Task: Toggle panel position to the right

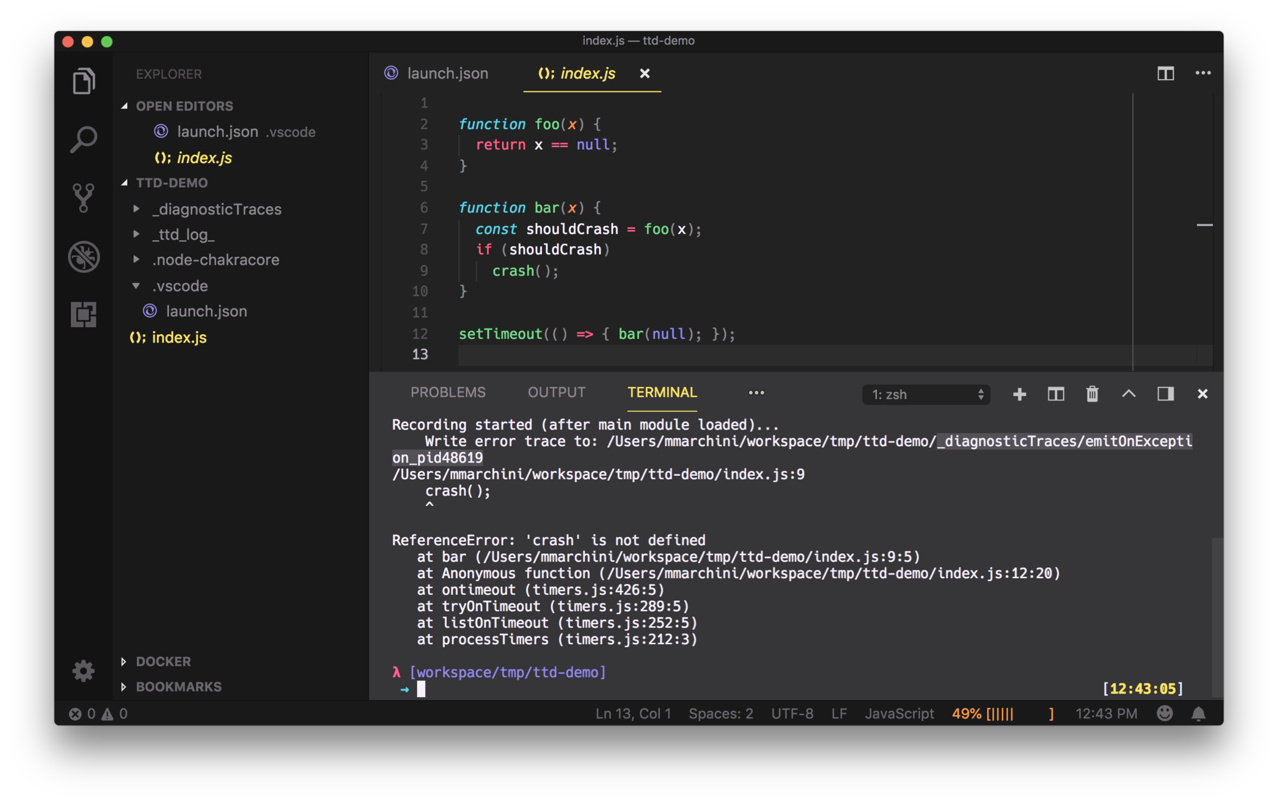Action: pyautogui.click(x=1165, y=394)
